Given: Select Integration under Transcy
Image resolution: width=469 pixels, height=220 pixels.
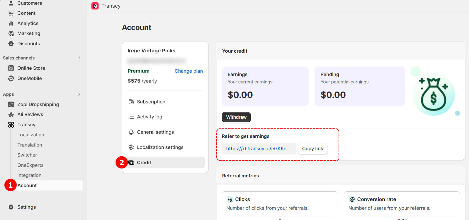Looking at the screenshot, I should [29, 175].
